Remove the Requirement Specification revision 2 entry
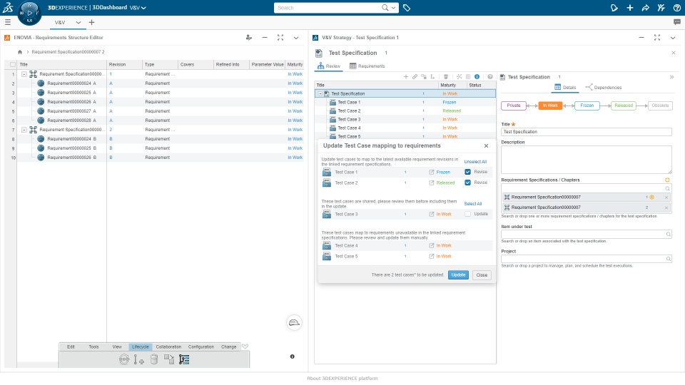Screen dimensions: 685x385 tap(666, 207)
